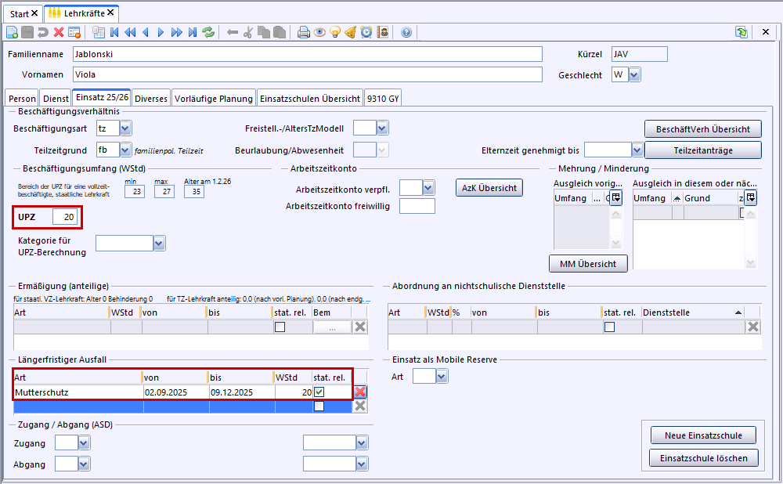Uncheck stat. rel. for Mutterschutz entry

click(319, 392)
